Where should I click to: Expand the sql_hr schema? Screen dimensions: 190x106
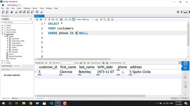pyautogui.click(x=2, y=27)
